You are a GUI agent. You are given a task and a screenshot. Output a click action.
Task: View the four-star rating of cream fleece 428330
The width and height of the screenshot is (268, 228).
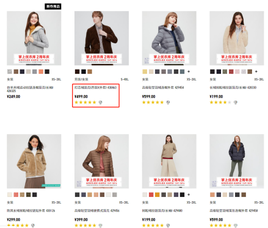(220, 102)
